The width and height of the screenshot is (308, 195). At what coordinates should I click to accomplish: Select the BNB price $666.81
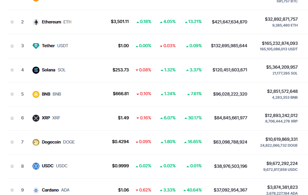pos(120,94)
